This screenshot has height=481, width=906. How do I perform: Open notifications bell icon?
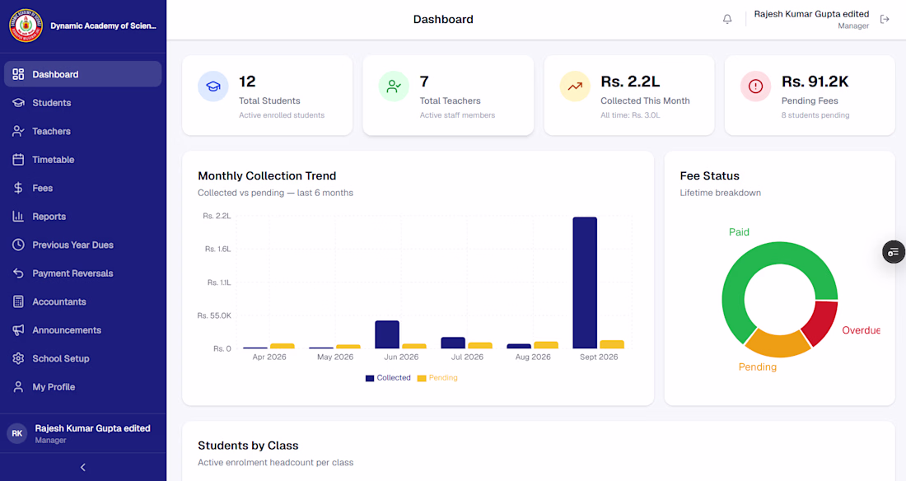click(x=727, y=19)
